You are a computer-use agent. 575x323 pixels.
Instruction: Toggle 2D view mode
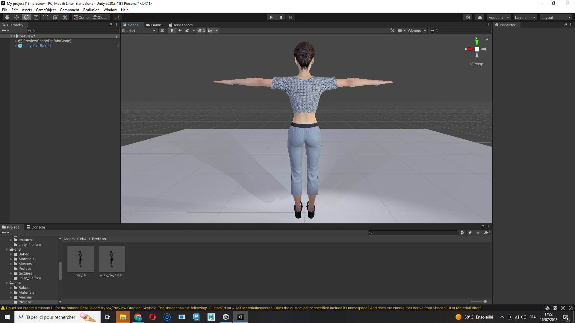[x=162, y=31]
